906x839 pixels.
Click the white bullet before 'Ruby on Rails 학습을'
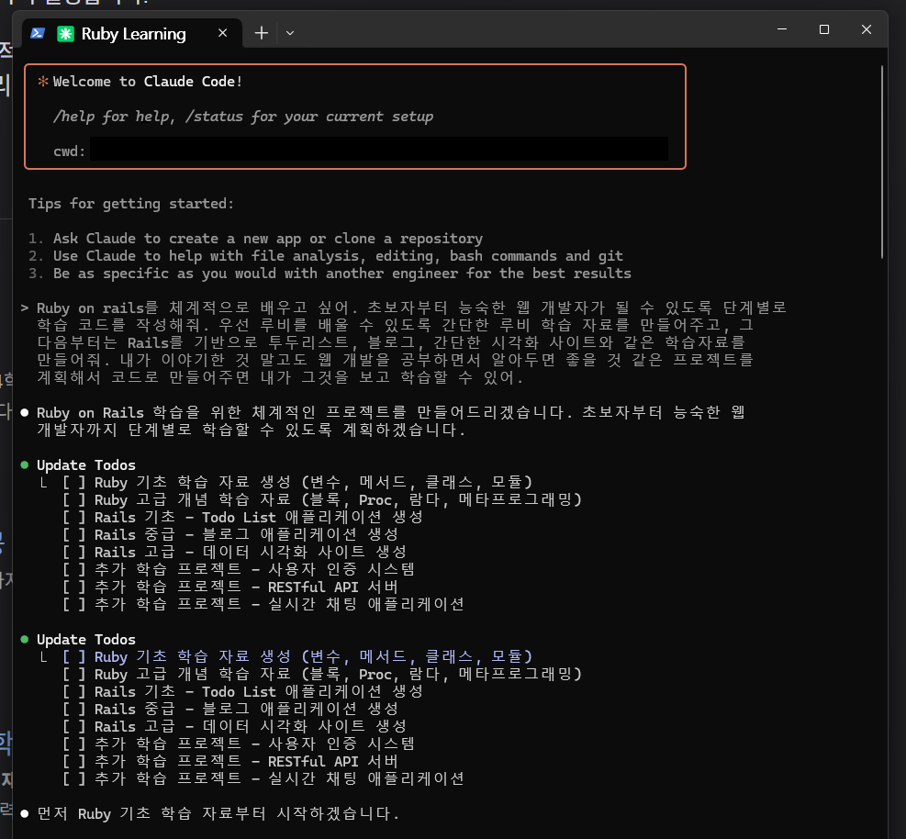tap(24, 412)
